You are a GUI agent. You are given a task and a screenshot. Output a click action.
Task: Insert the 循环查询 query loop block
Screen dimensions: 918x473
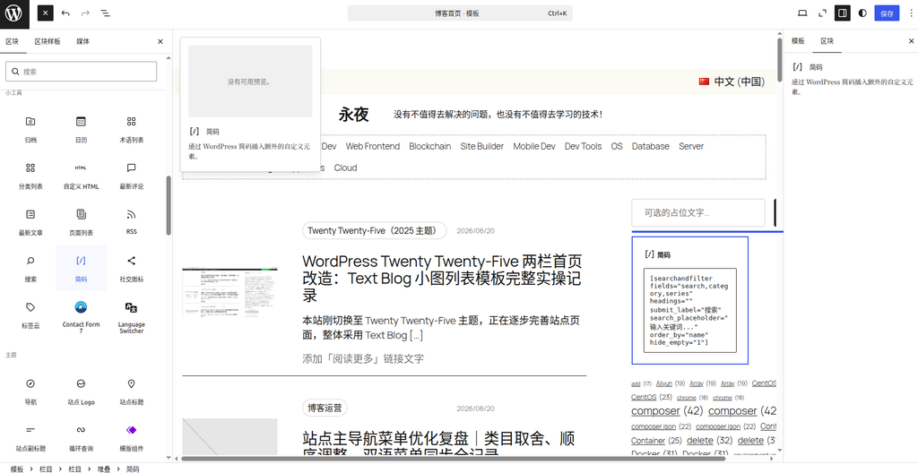(x=81, y=437)
